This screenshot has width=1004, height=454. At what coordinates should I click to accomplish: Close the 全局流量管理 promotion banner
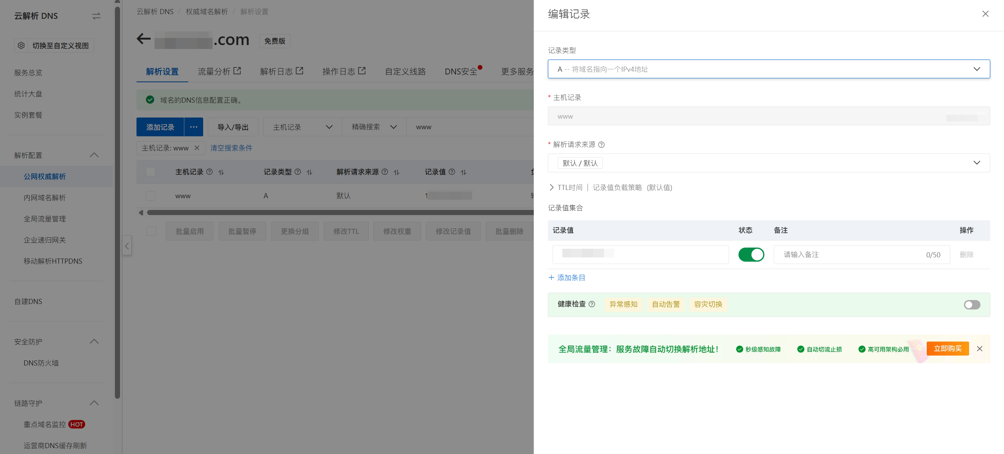pos(980,349)
